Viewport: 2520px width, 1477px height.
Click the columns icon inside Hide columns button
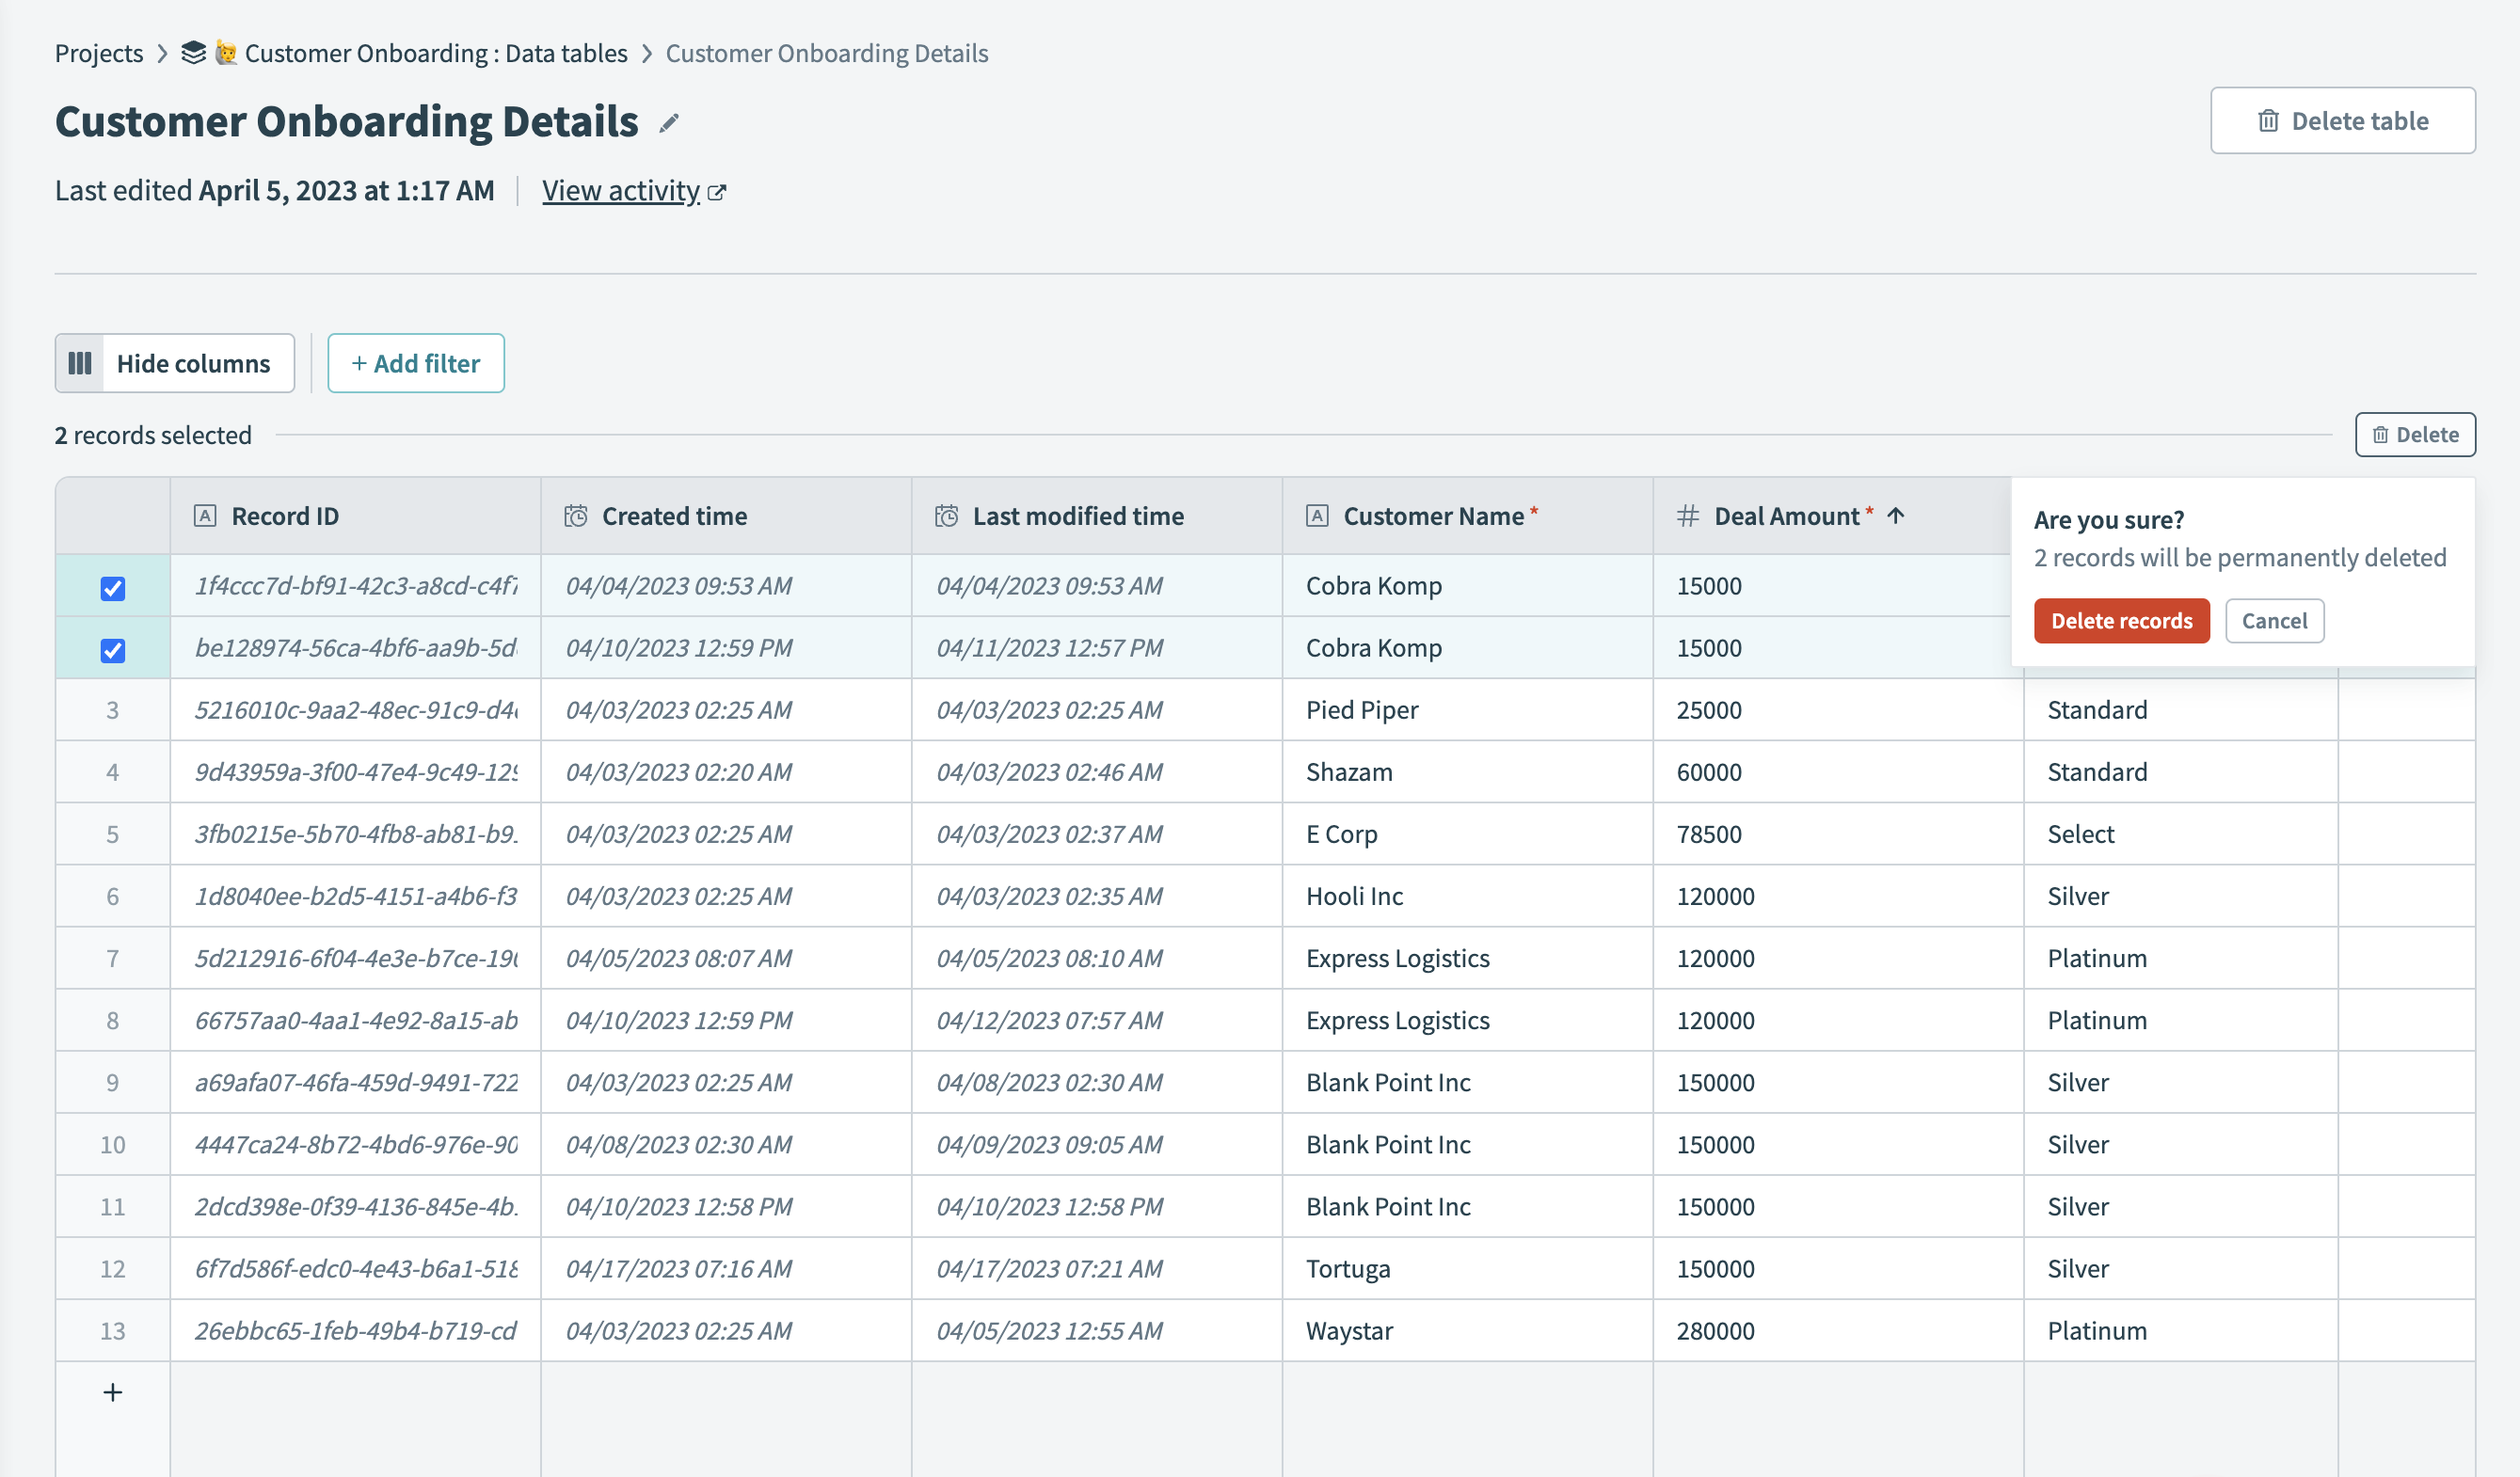[81, 363]
